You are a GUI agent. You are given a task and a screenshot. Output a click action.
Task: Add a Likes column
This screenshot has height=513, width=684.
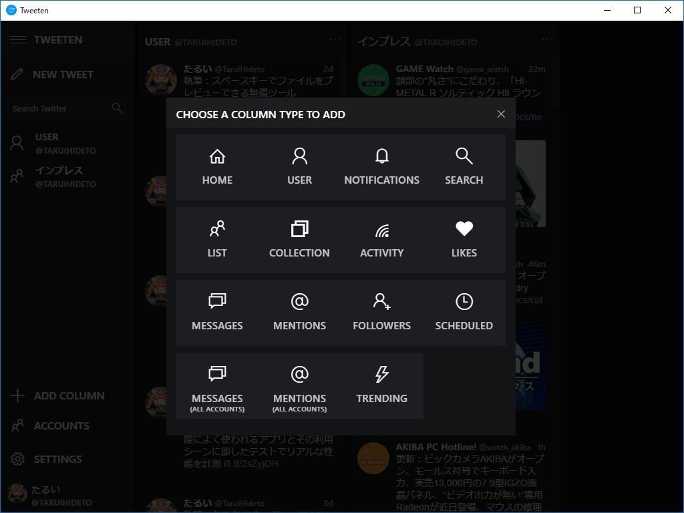coord(464,240)
